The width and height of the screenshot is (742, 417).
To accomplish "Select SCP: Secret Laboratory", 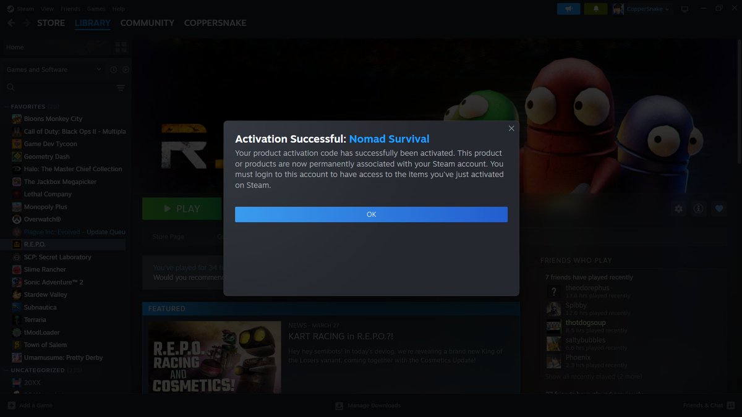I will [x=58, y=257].
